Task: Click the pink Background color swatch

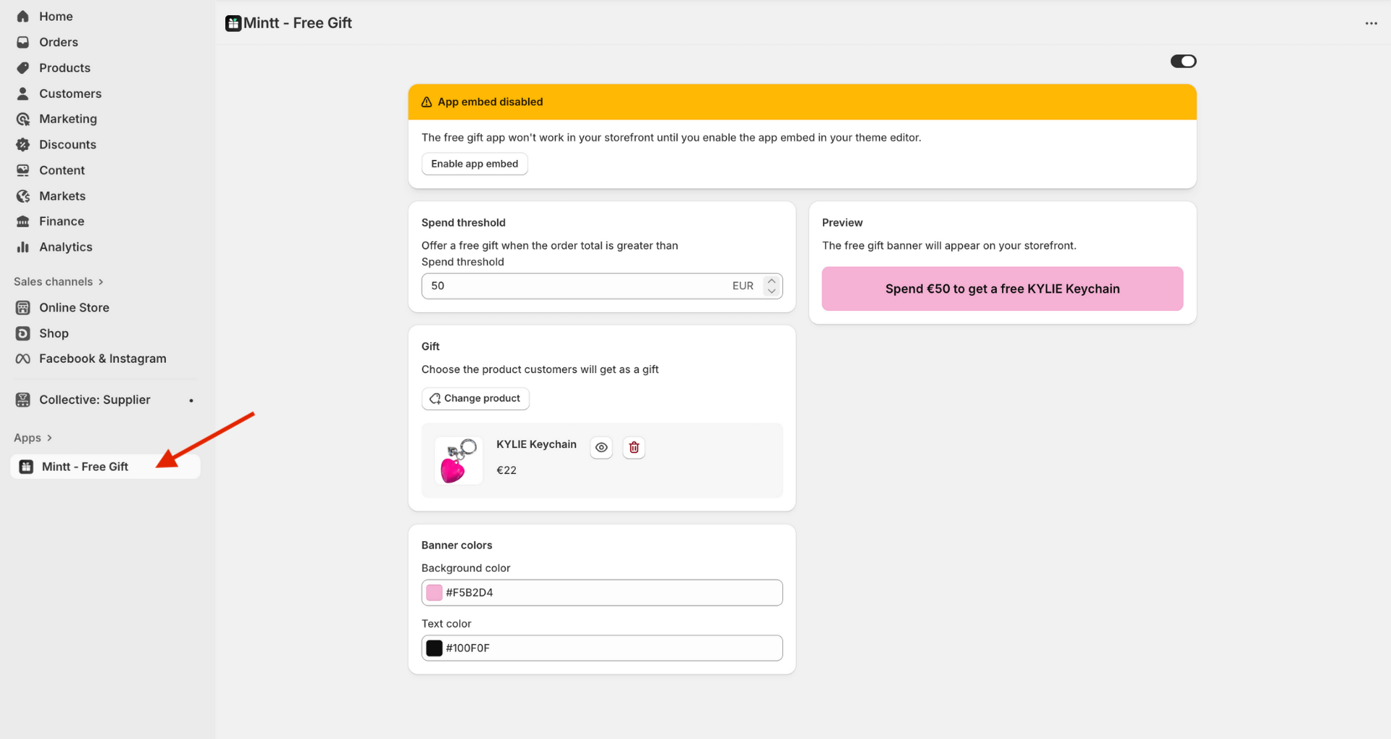Action: [x=434, y=592]
